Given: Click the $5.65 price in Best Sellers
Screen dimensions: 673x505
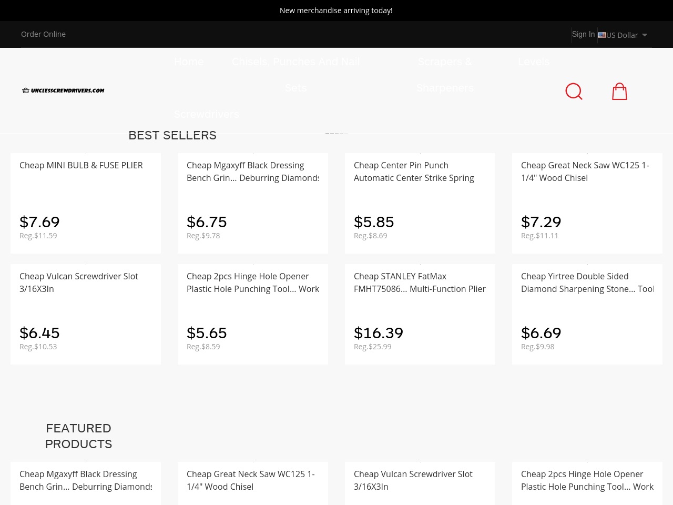Looking at the screenshot, I should pyautogui.click(x=207, y=333).
